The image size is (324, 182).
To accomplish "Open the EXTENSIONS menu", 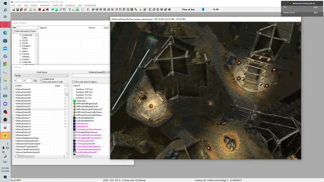I will coord(90,6).
